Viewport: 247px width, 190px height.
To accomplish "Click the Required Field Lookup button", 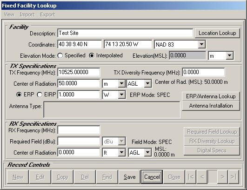I will pos(212,132).
